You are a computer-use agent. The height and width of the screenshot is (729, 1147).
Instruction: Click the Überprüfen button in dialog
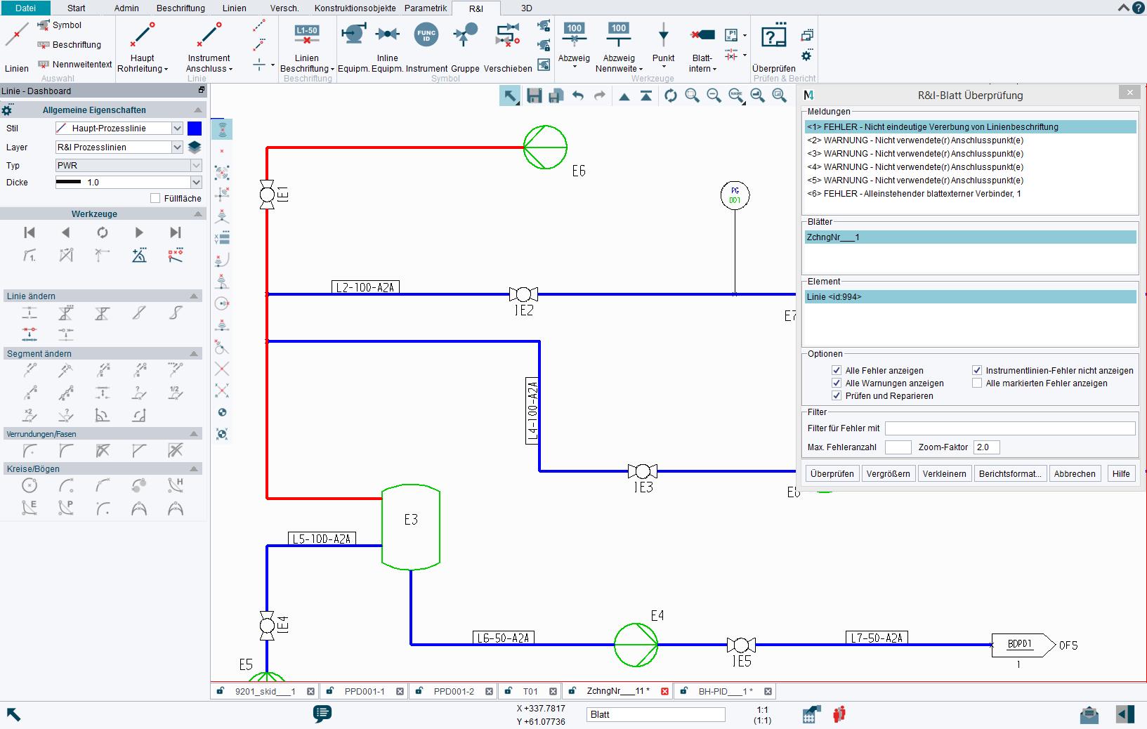tap(832, 473)
